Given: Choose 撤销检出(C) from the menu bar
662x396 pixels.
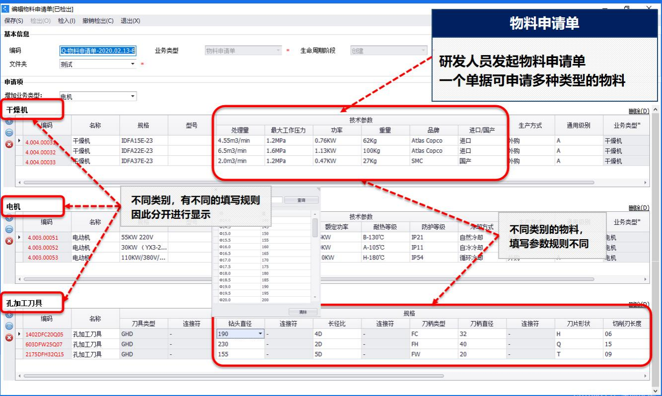Looking at the screenshot, I should (98, 21).
